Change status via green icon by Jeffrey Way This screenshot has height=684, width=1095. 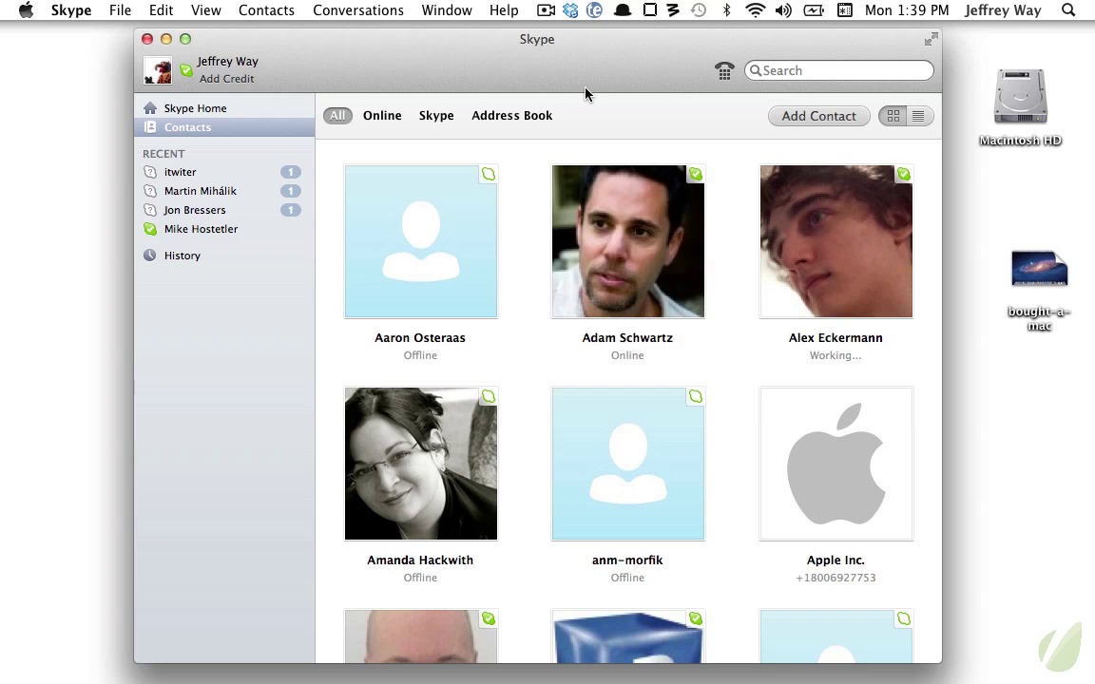(185, 69)
